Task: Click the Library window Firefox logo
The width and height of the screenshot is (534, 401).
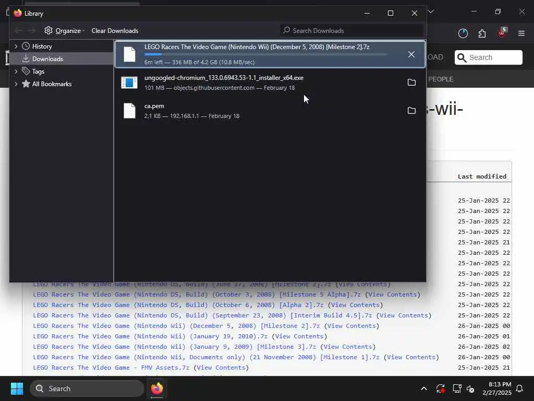Action: pos(18,13)
